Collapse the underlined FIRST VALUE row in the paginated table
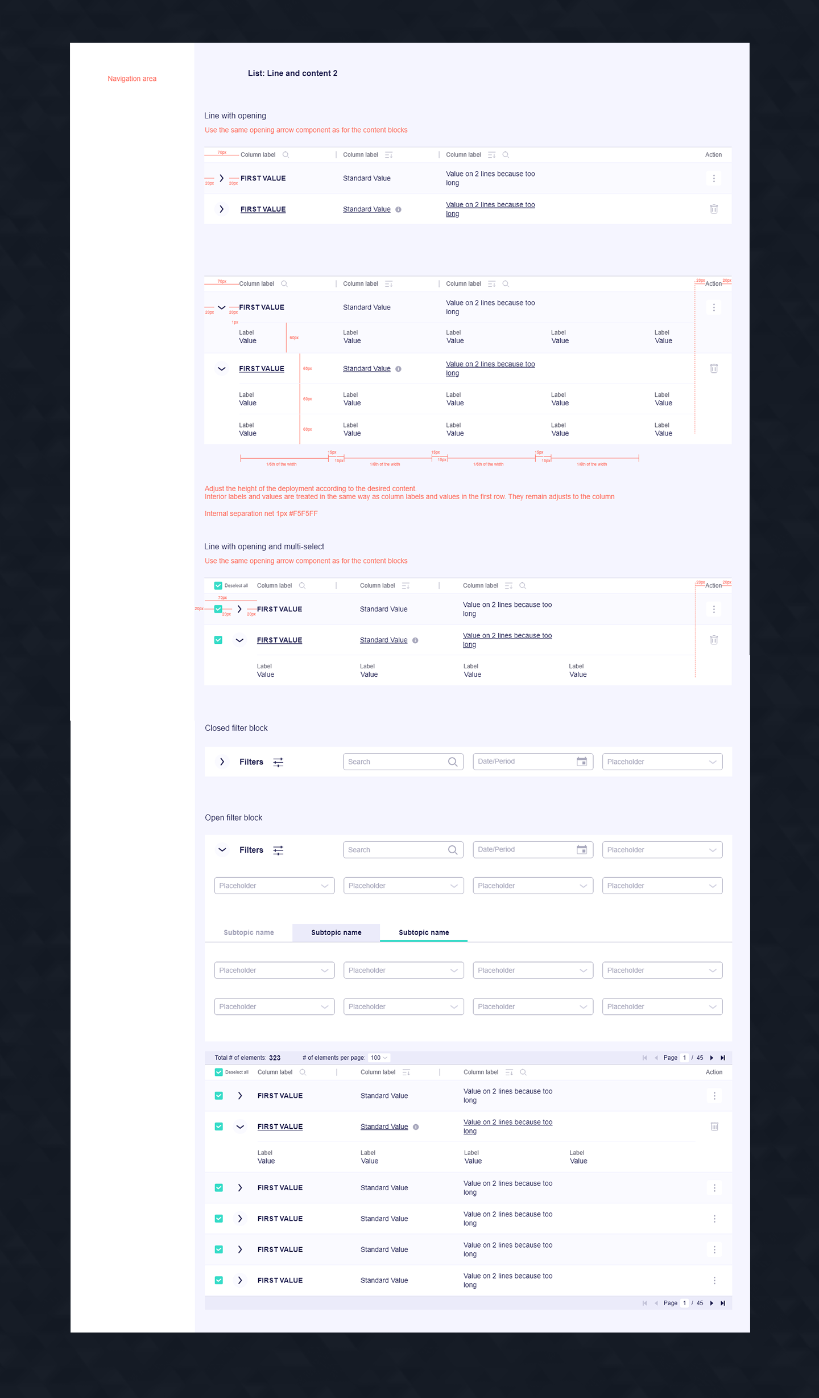The image size is (819, 1398). point(240,1126)
